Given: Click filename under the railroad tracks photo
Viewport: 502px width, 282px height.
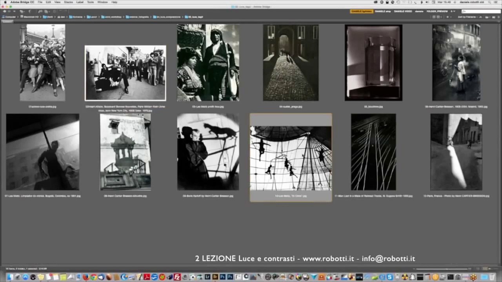Looking at the screenshot, I should tap(373, 196).
